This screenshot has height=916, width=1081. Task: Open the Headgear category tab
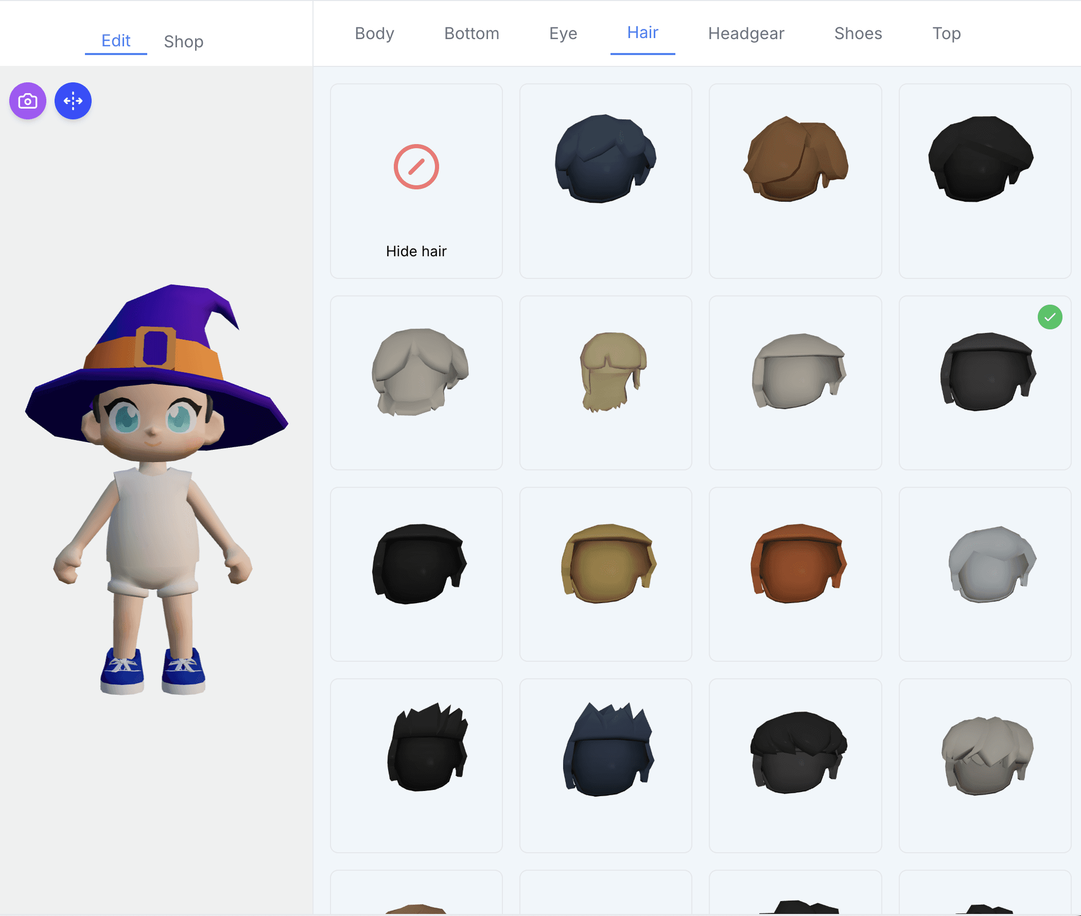[x=746, y=33]
